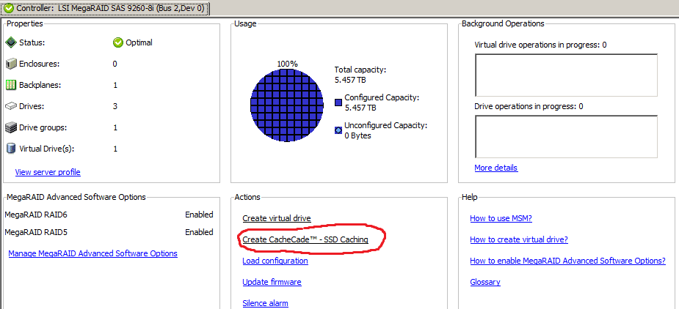Click Create virtual drive action
The width and height of the screenshot is (679, 309).
coord(277,218)
